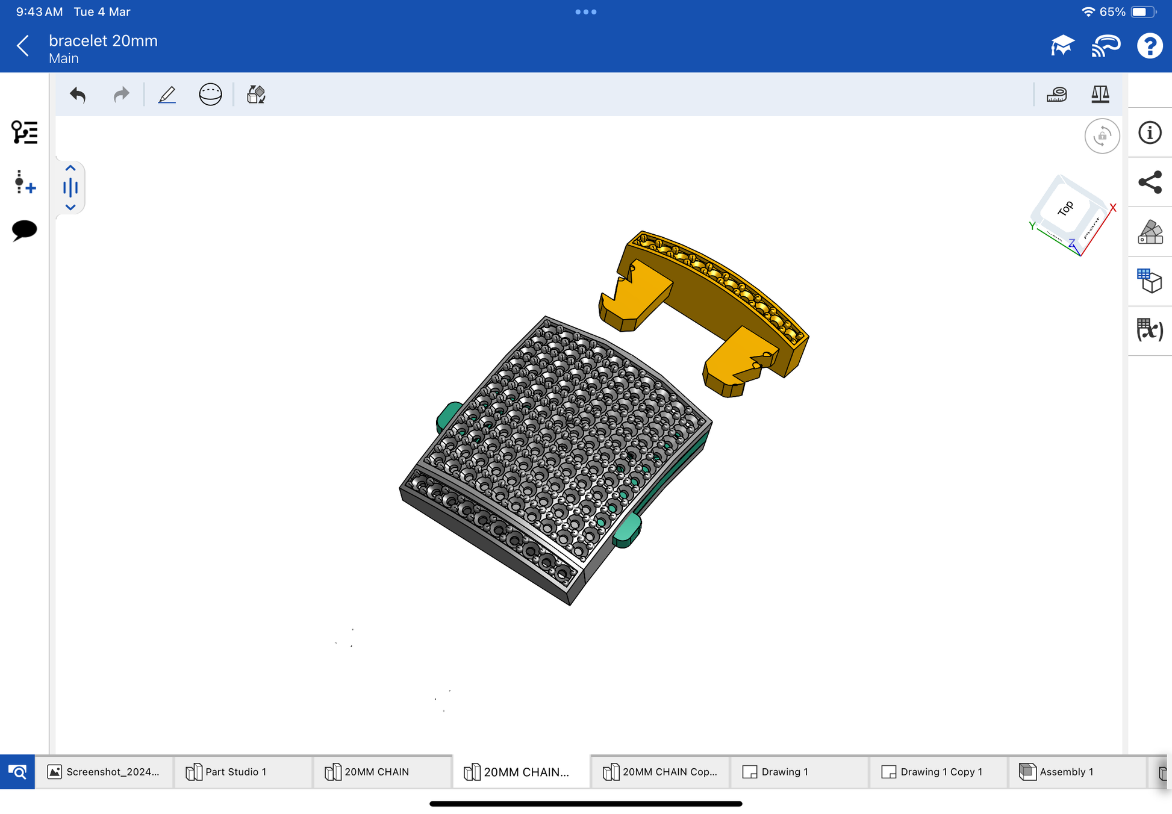Switch to the Drawing 1 tab
This screenshot has width=1172, height=814.
click(x=783, y=772)
